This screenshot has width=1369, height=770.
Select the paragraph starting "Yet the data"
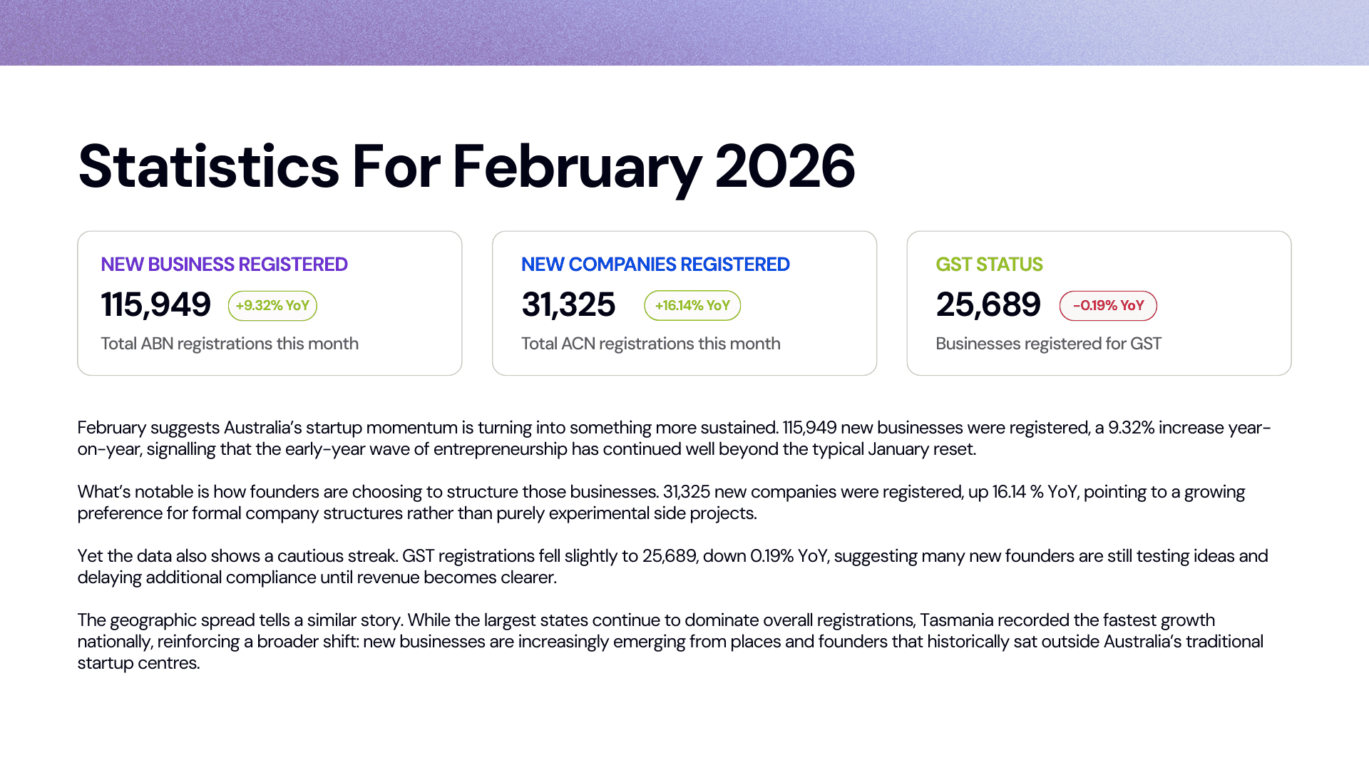pyautogui.click(x=672, y=567)
